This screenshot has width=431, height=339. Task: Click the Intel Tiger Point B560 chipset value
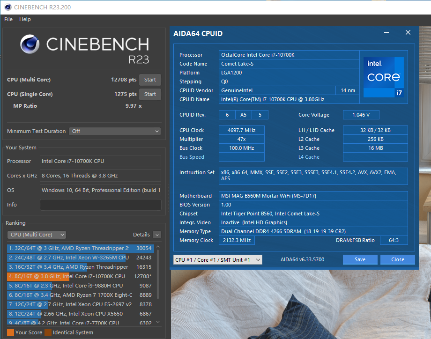[x=313, y=214]
